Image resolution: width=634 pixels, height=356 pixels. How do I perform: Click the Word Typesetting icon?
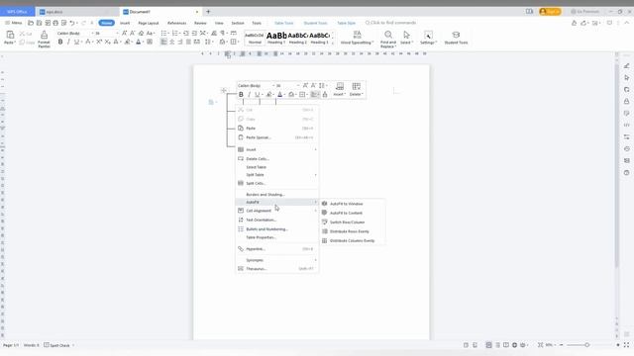click(357, 35)
